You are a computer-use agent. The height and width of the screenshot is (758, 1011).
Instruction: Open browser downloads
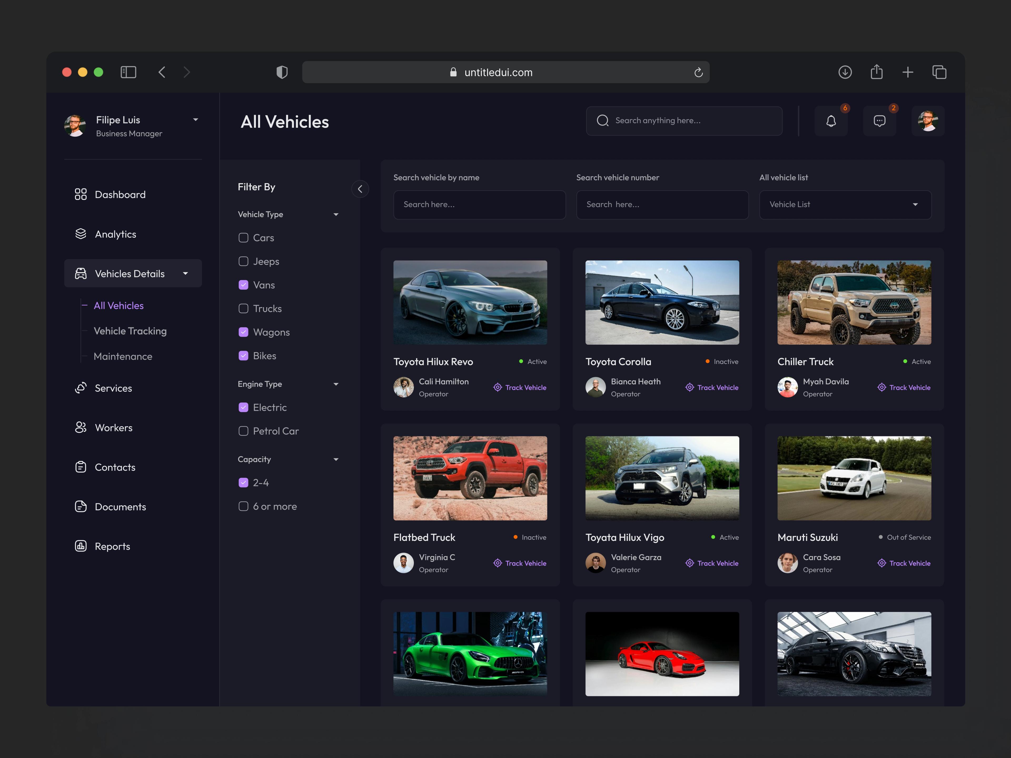pyautogui.click(x=845, y=72)
